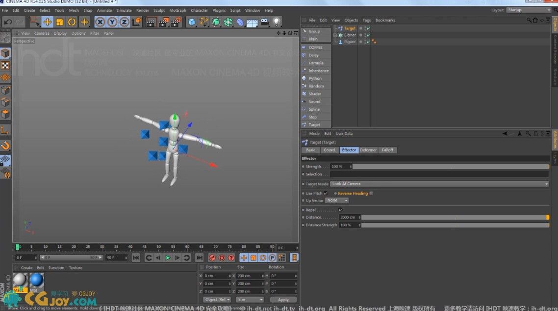Toggle the Y axis lock icon
The width and height of the screenshot is (558, 311).
pos(112,23)
